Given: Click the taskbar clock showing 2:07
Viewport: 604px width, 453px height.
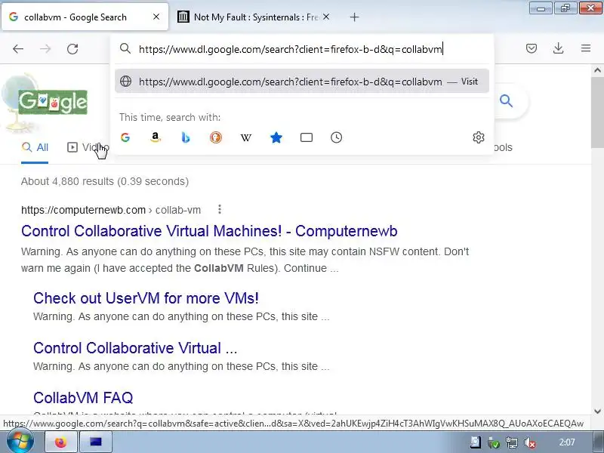Looking at the screenshot, I should [567, 442].
